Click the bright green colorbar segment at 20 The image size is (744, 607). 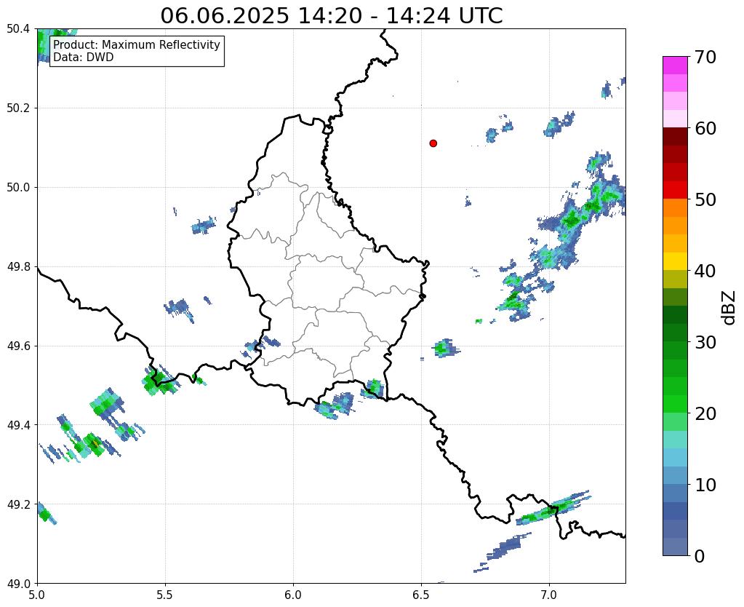pos(675,404)
